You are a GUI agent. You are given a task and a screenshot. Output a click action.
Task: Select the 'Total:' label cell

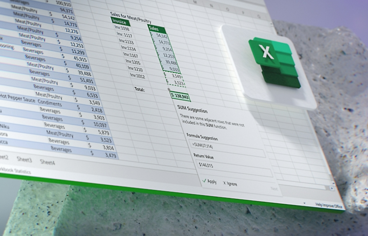coord(140,89)
